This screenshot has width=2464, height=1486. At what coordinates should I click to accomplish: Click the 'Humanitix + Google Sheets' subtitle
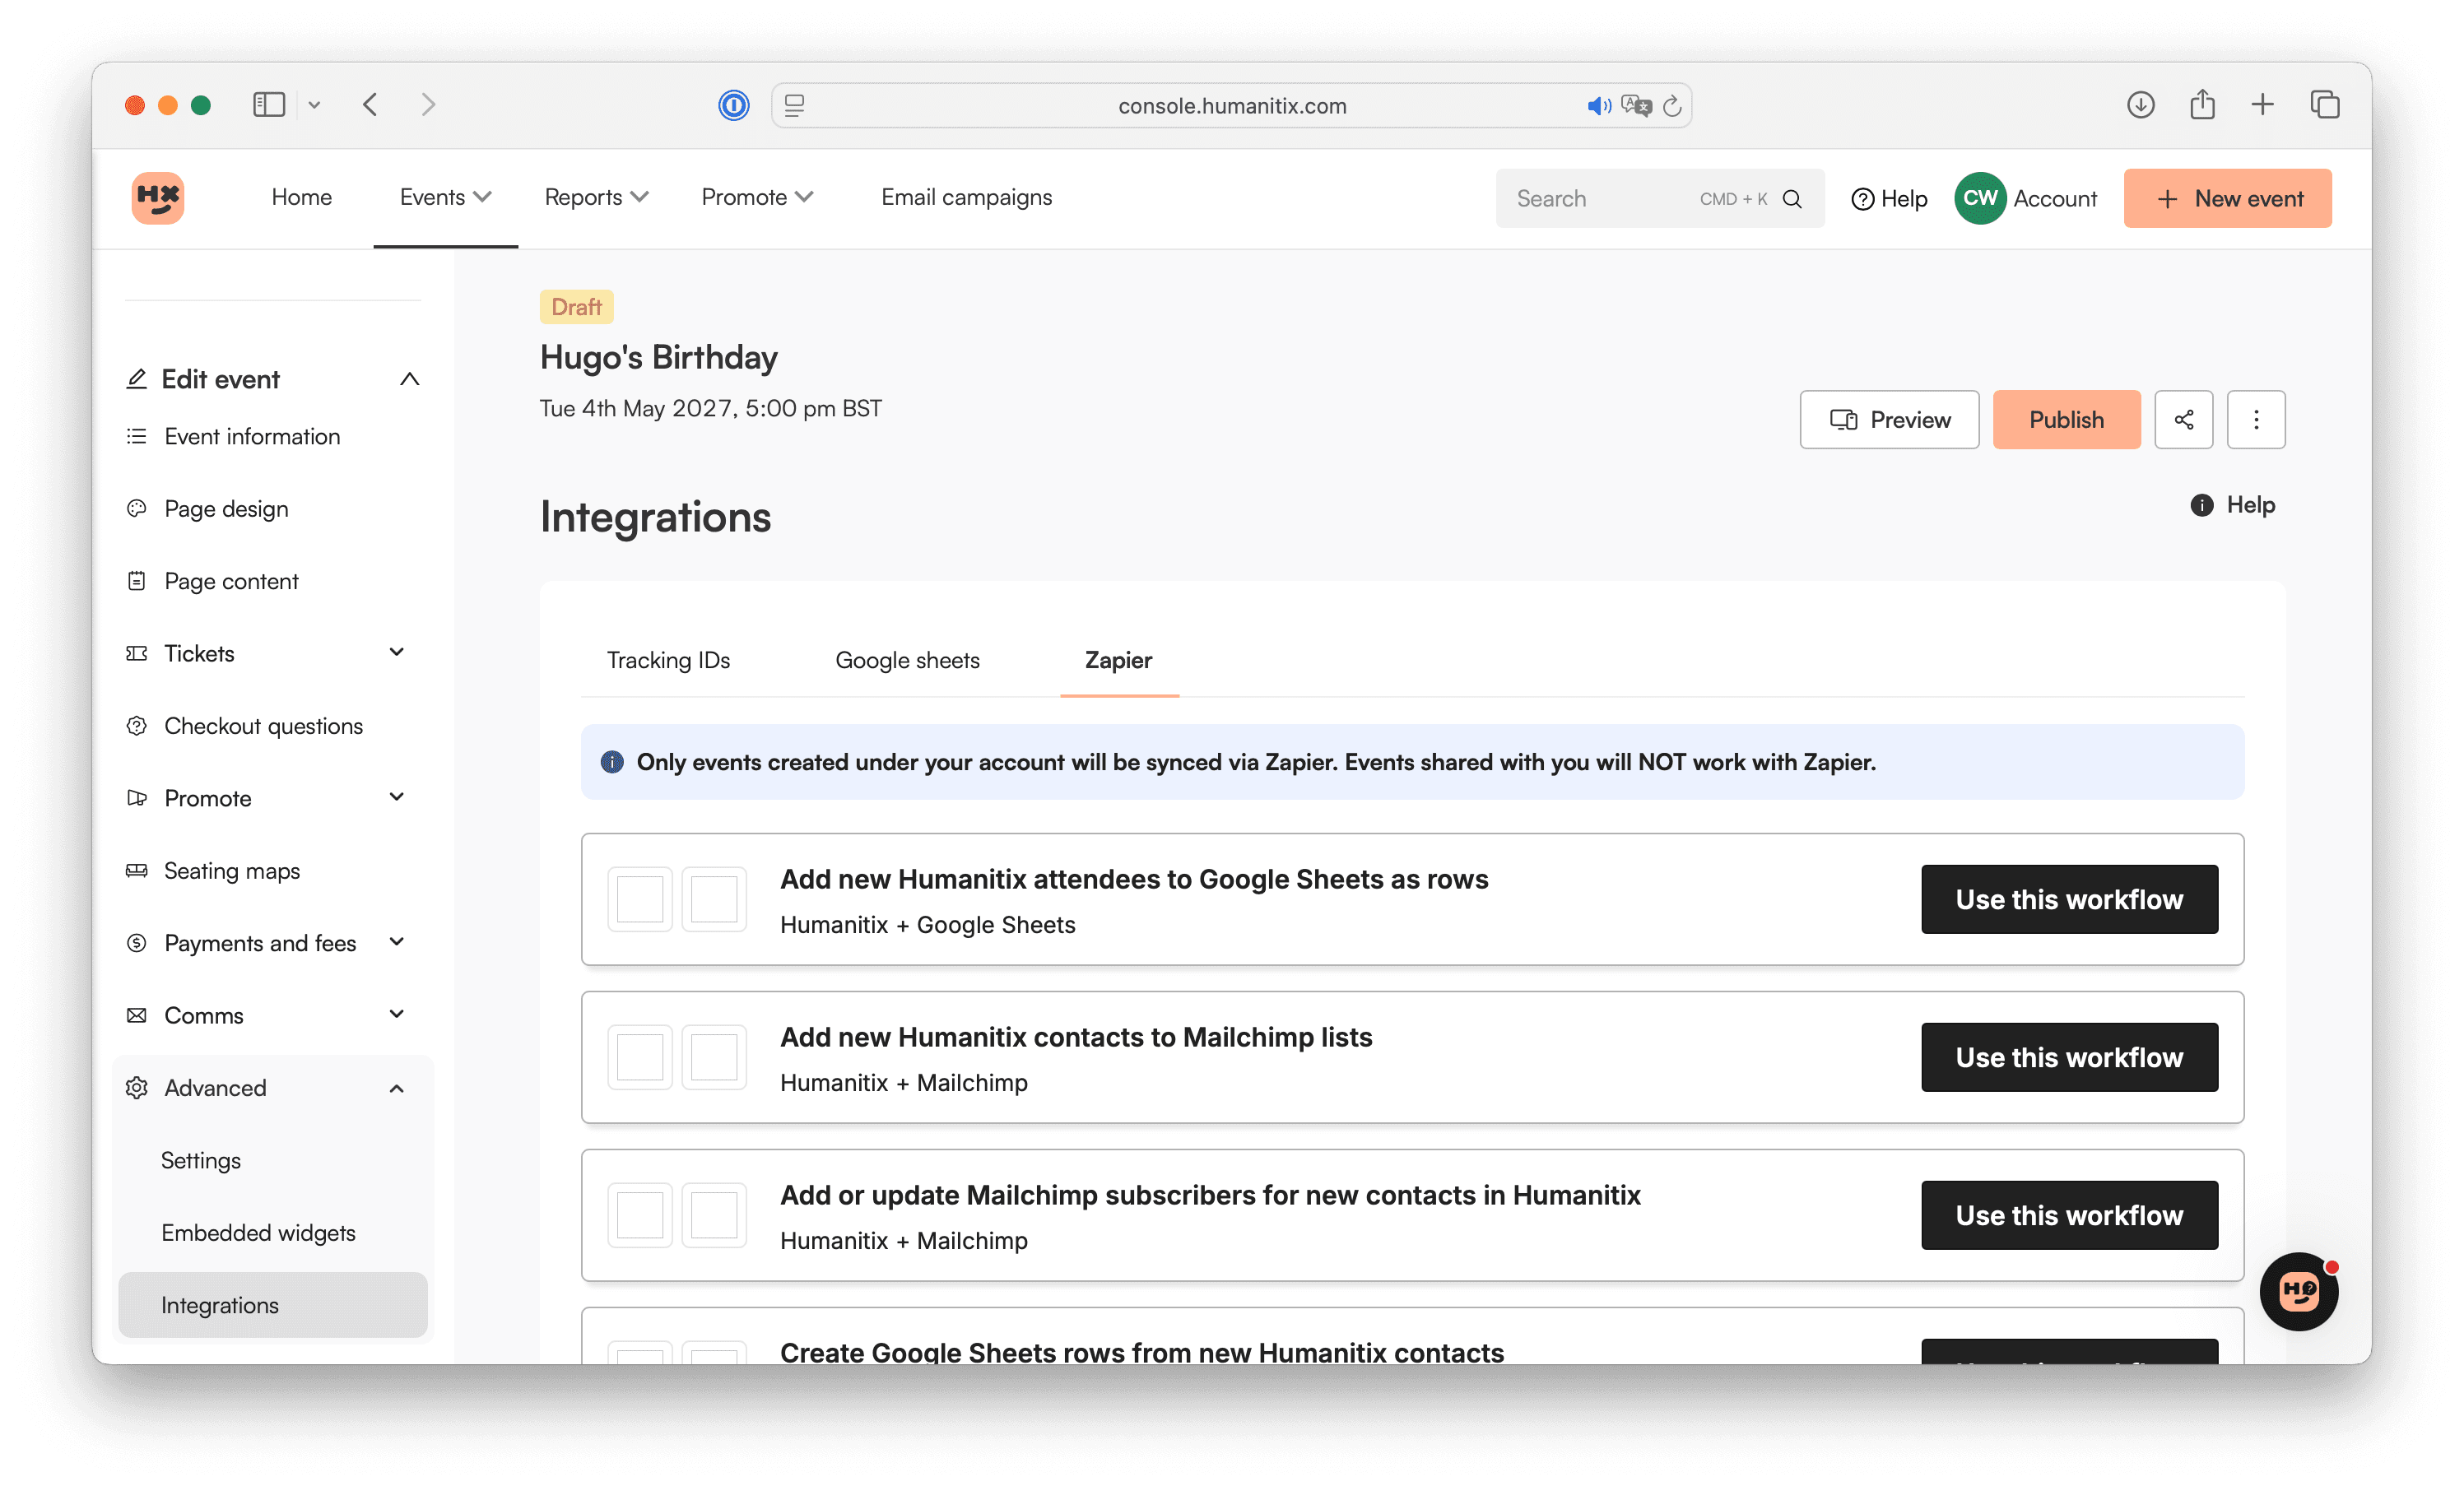coord(927,924)
